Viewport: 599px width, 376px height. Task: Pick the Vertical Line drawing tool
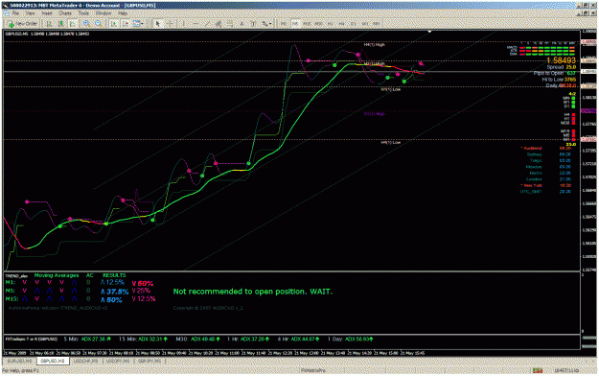tap(183, 24)
